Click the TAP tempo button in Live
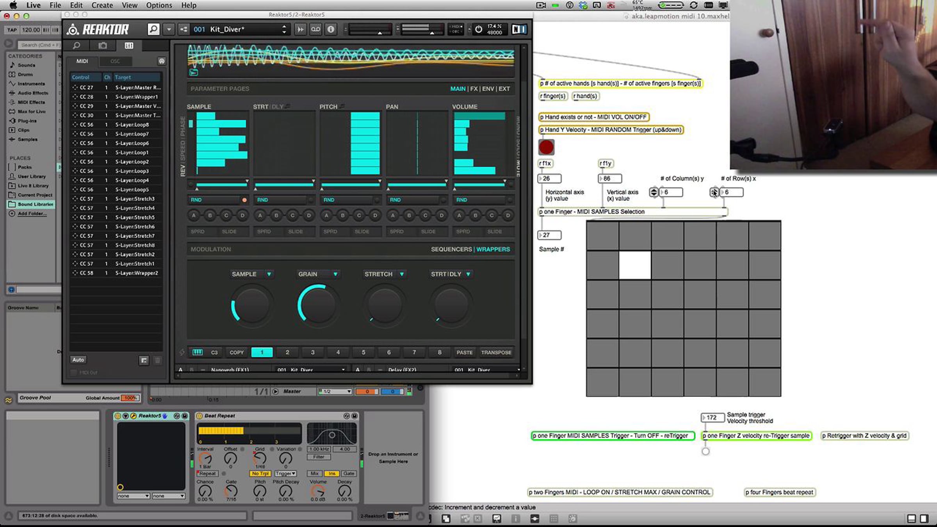937x527 pixels. (12, 30)
